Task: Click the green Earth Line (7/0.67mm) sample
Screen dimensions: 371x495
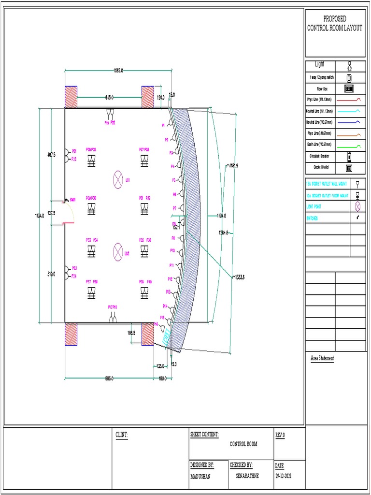Action: [x=349, y=146]
